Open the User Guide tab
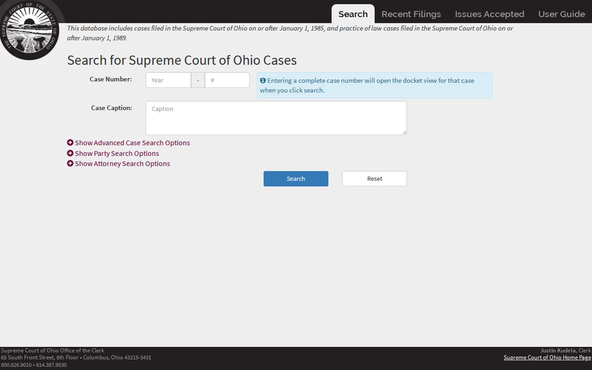The height and width of the screenshot is (370, 592). (561, 14)
